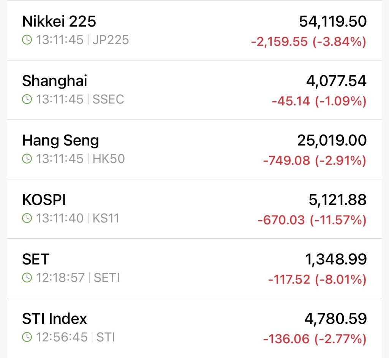Open the SET index name
Viewport: 389px width, 358px height.
pos(36,260)
